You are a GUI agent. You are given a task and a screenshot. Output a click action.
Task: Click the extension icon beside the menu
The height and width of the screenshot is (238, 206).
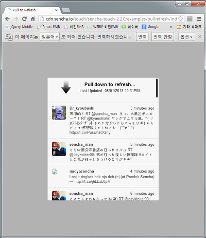tap(190, 19)
